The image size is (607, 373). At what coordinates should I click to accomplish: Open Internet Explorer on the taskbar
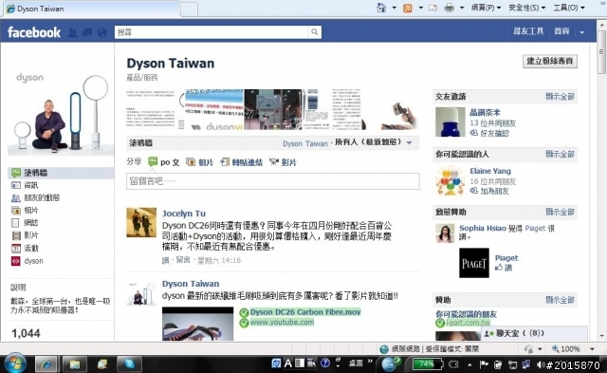pos(46,364)
